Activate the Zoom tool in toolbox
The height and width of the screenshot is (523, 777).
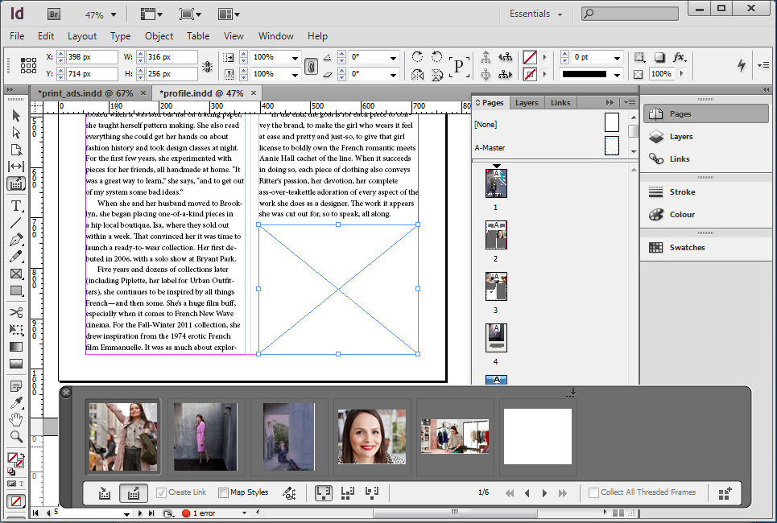pyautogui.click(x=16, y=437)
